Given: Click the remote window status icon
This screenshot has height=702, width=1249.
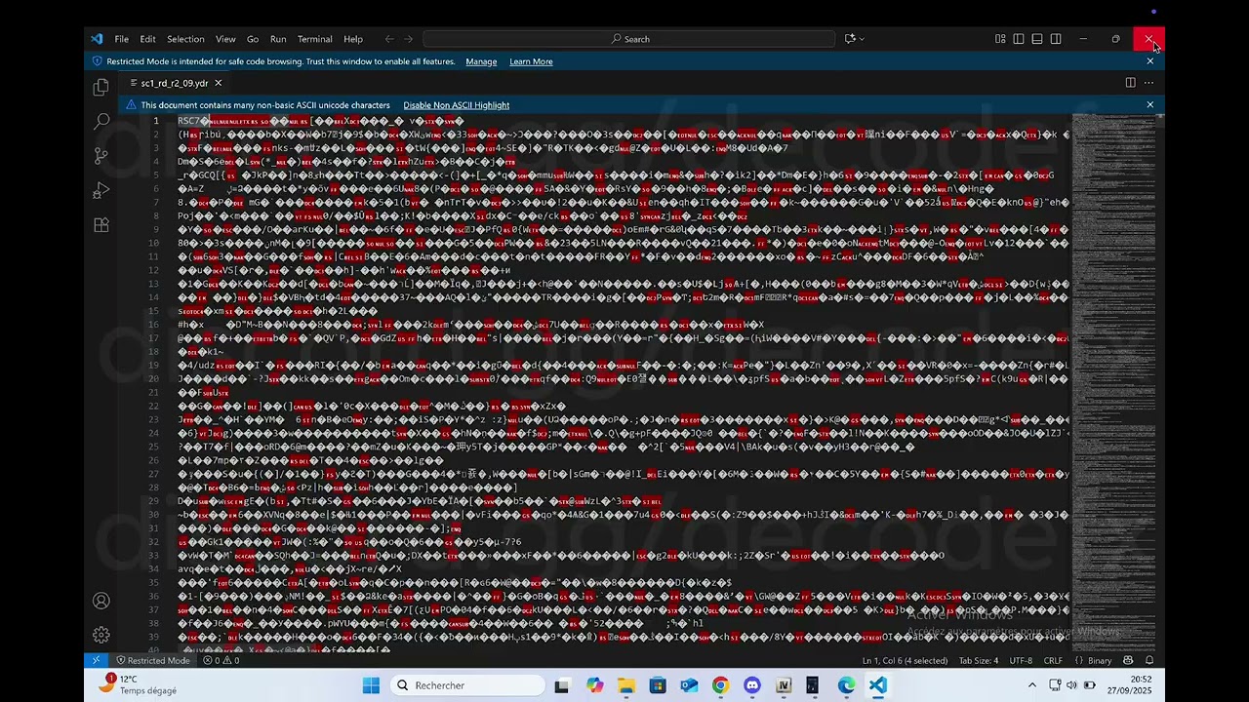Looking at the screenshot, I should click(96, 660).
